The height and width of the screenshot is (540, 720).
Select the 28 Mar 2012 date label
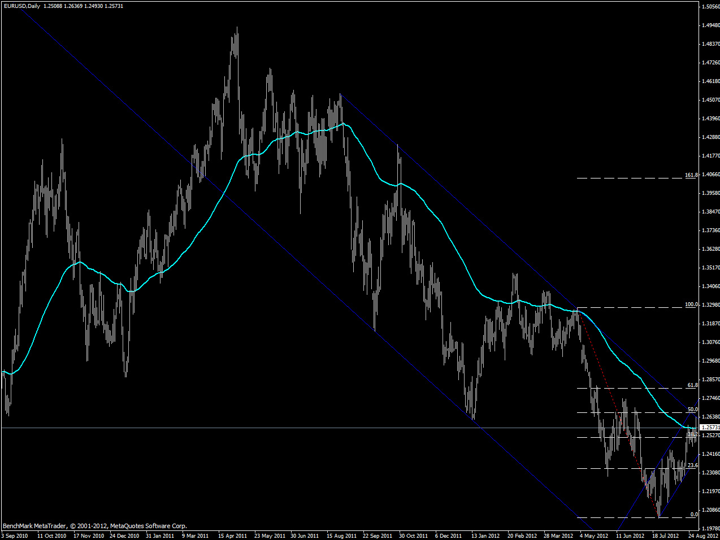click(558, 536)
